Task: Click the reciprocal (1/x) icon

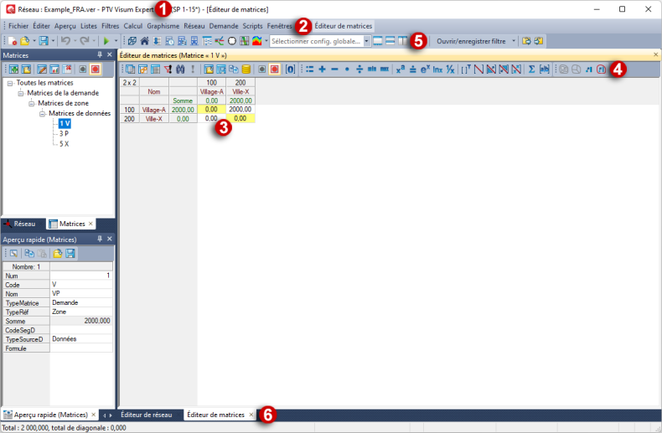Action: 450,70
